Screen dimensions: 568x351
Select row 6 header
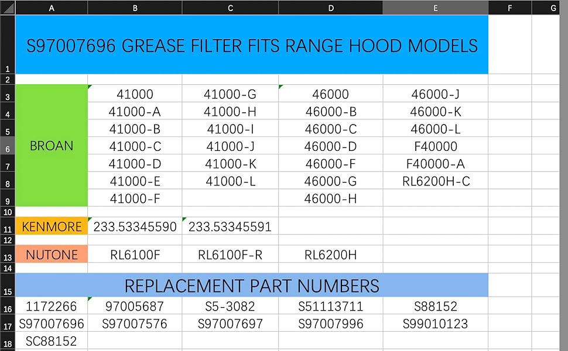click(x=8, y=146)
